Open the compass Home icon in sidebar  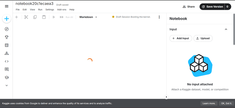tap(7, 29)
